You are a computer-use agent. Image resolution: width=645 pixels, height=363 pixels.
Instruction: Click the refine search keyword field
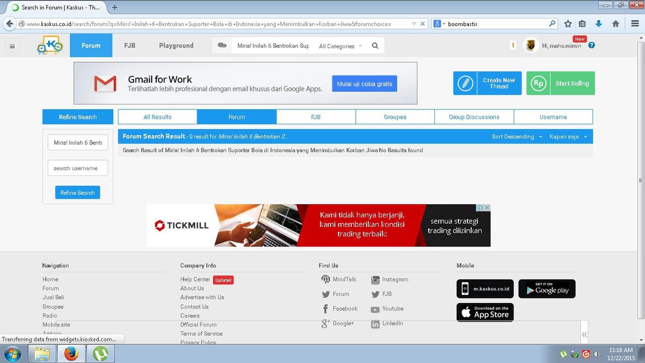pyautogui.click(x=78, y=142)
